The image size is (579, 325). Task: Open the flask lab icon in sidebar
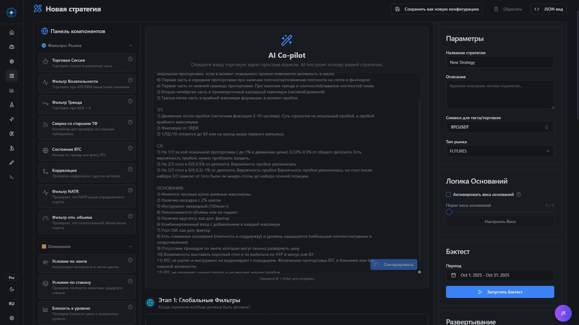(x=12, y=105)
